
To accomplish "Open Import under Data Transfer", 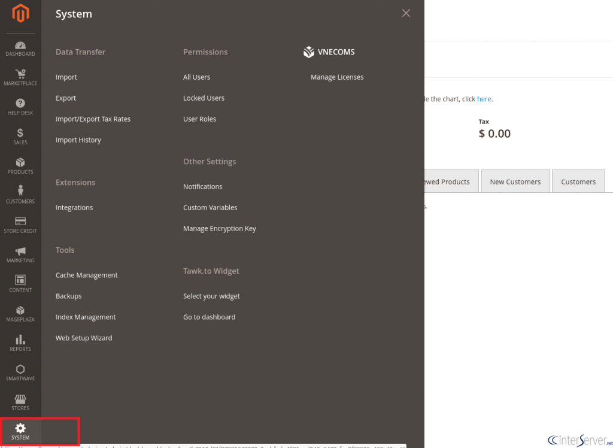I will coord(66,77).
